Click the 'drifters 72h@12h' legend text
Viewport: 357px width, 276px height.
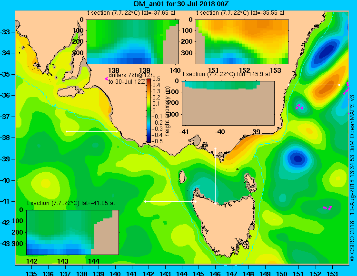tap(131, 75)
